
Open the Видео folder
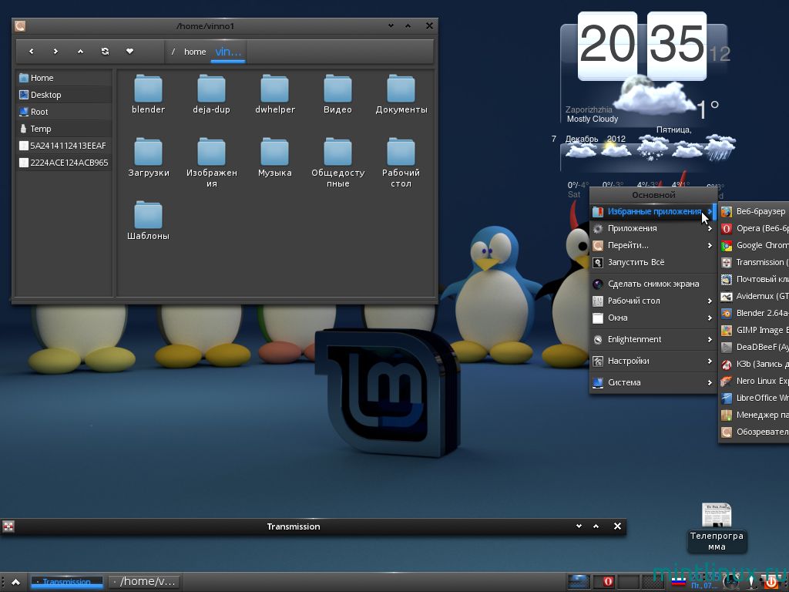tap(337, 95)
